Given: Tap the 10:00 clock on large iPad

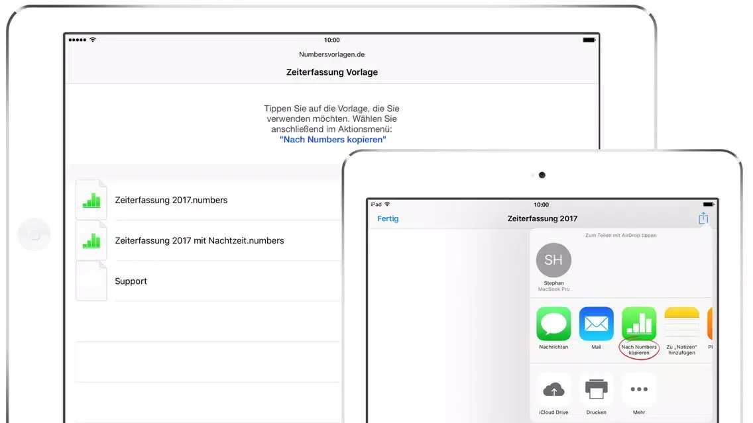Looking at the screenshot, I should (x=332, y=40).
